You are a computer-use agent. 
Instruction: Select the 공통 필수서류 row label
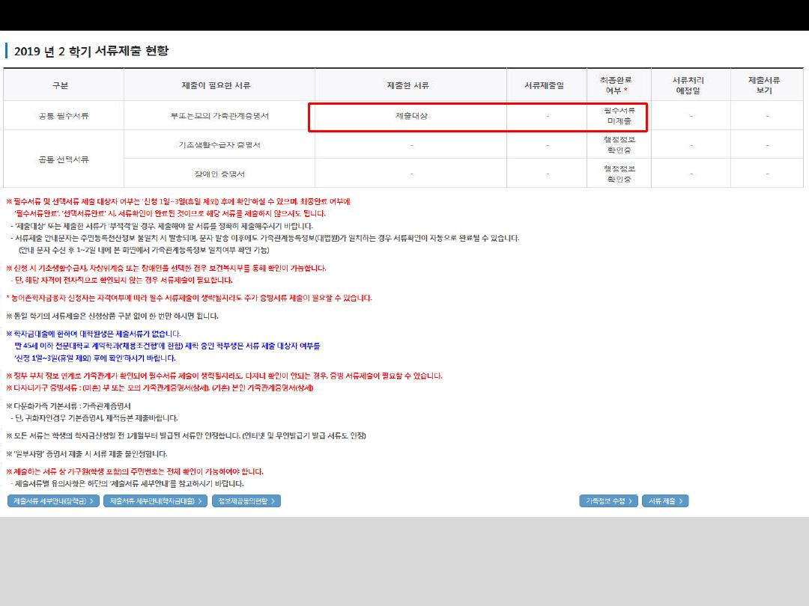(64, 116)
